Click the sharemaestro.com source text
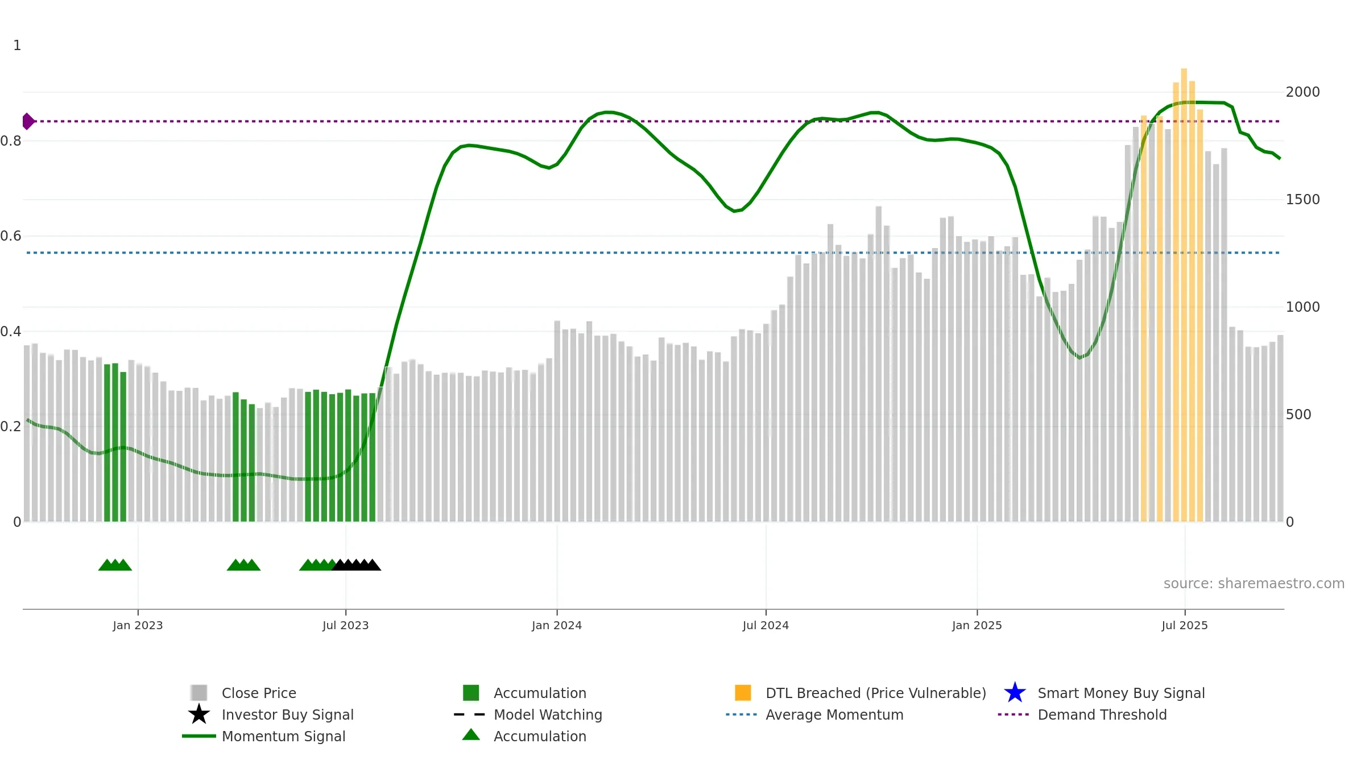1365x768 pixels. [1254, 584]
